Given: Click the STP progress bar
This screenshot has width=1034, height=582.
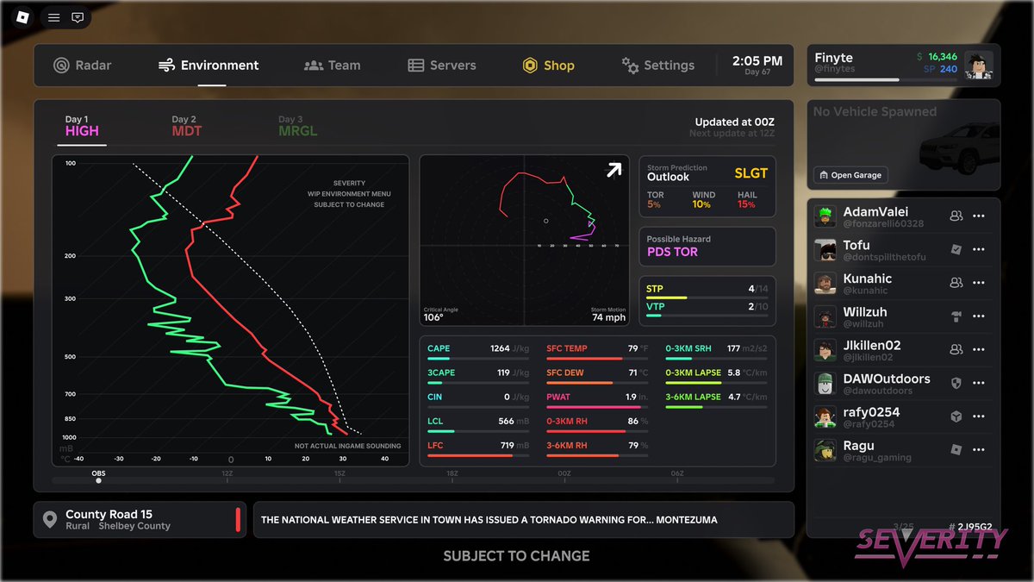Looking at the screenshot, I should (x=707, y=298).
